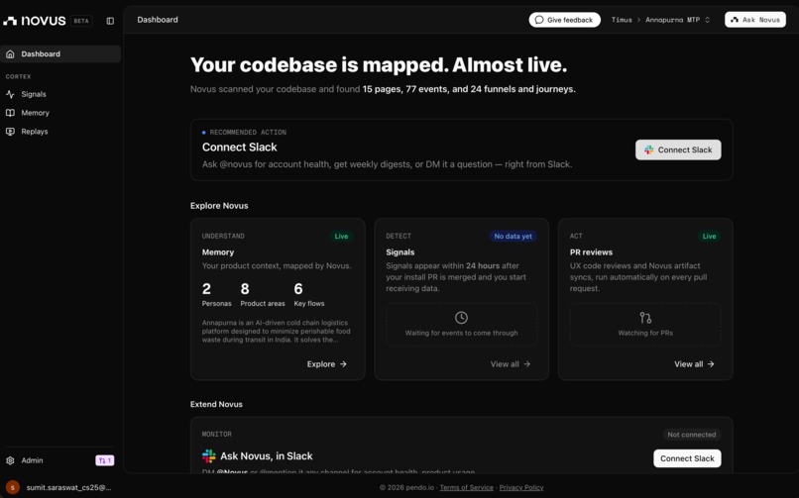The height and width of the screenshot is (498, 799).
Task: Click the Slack logo beside Ask Novus, in Slack
Action: (209, 455)
